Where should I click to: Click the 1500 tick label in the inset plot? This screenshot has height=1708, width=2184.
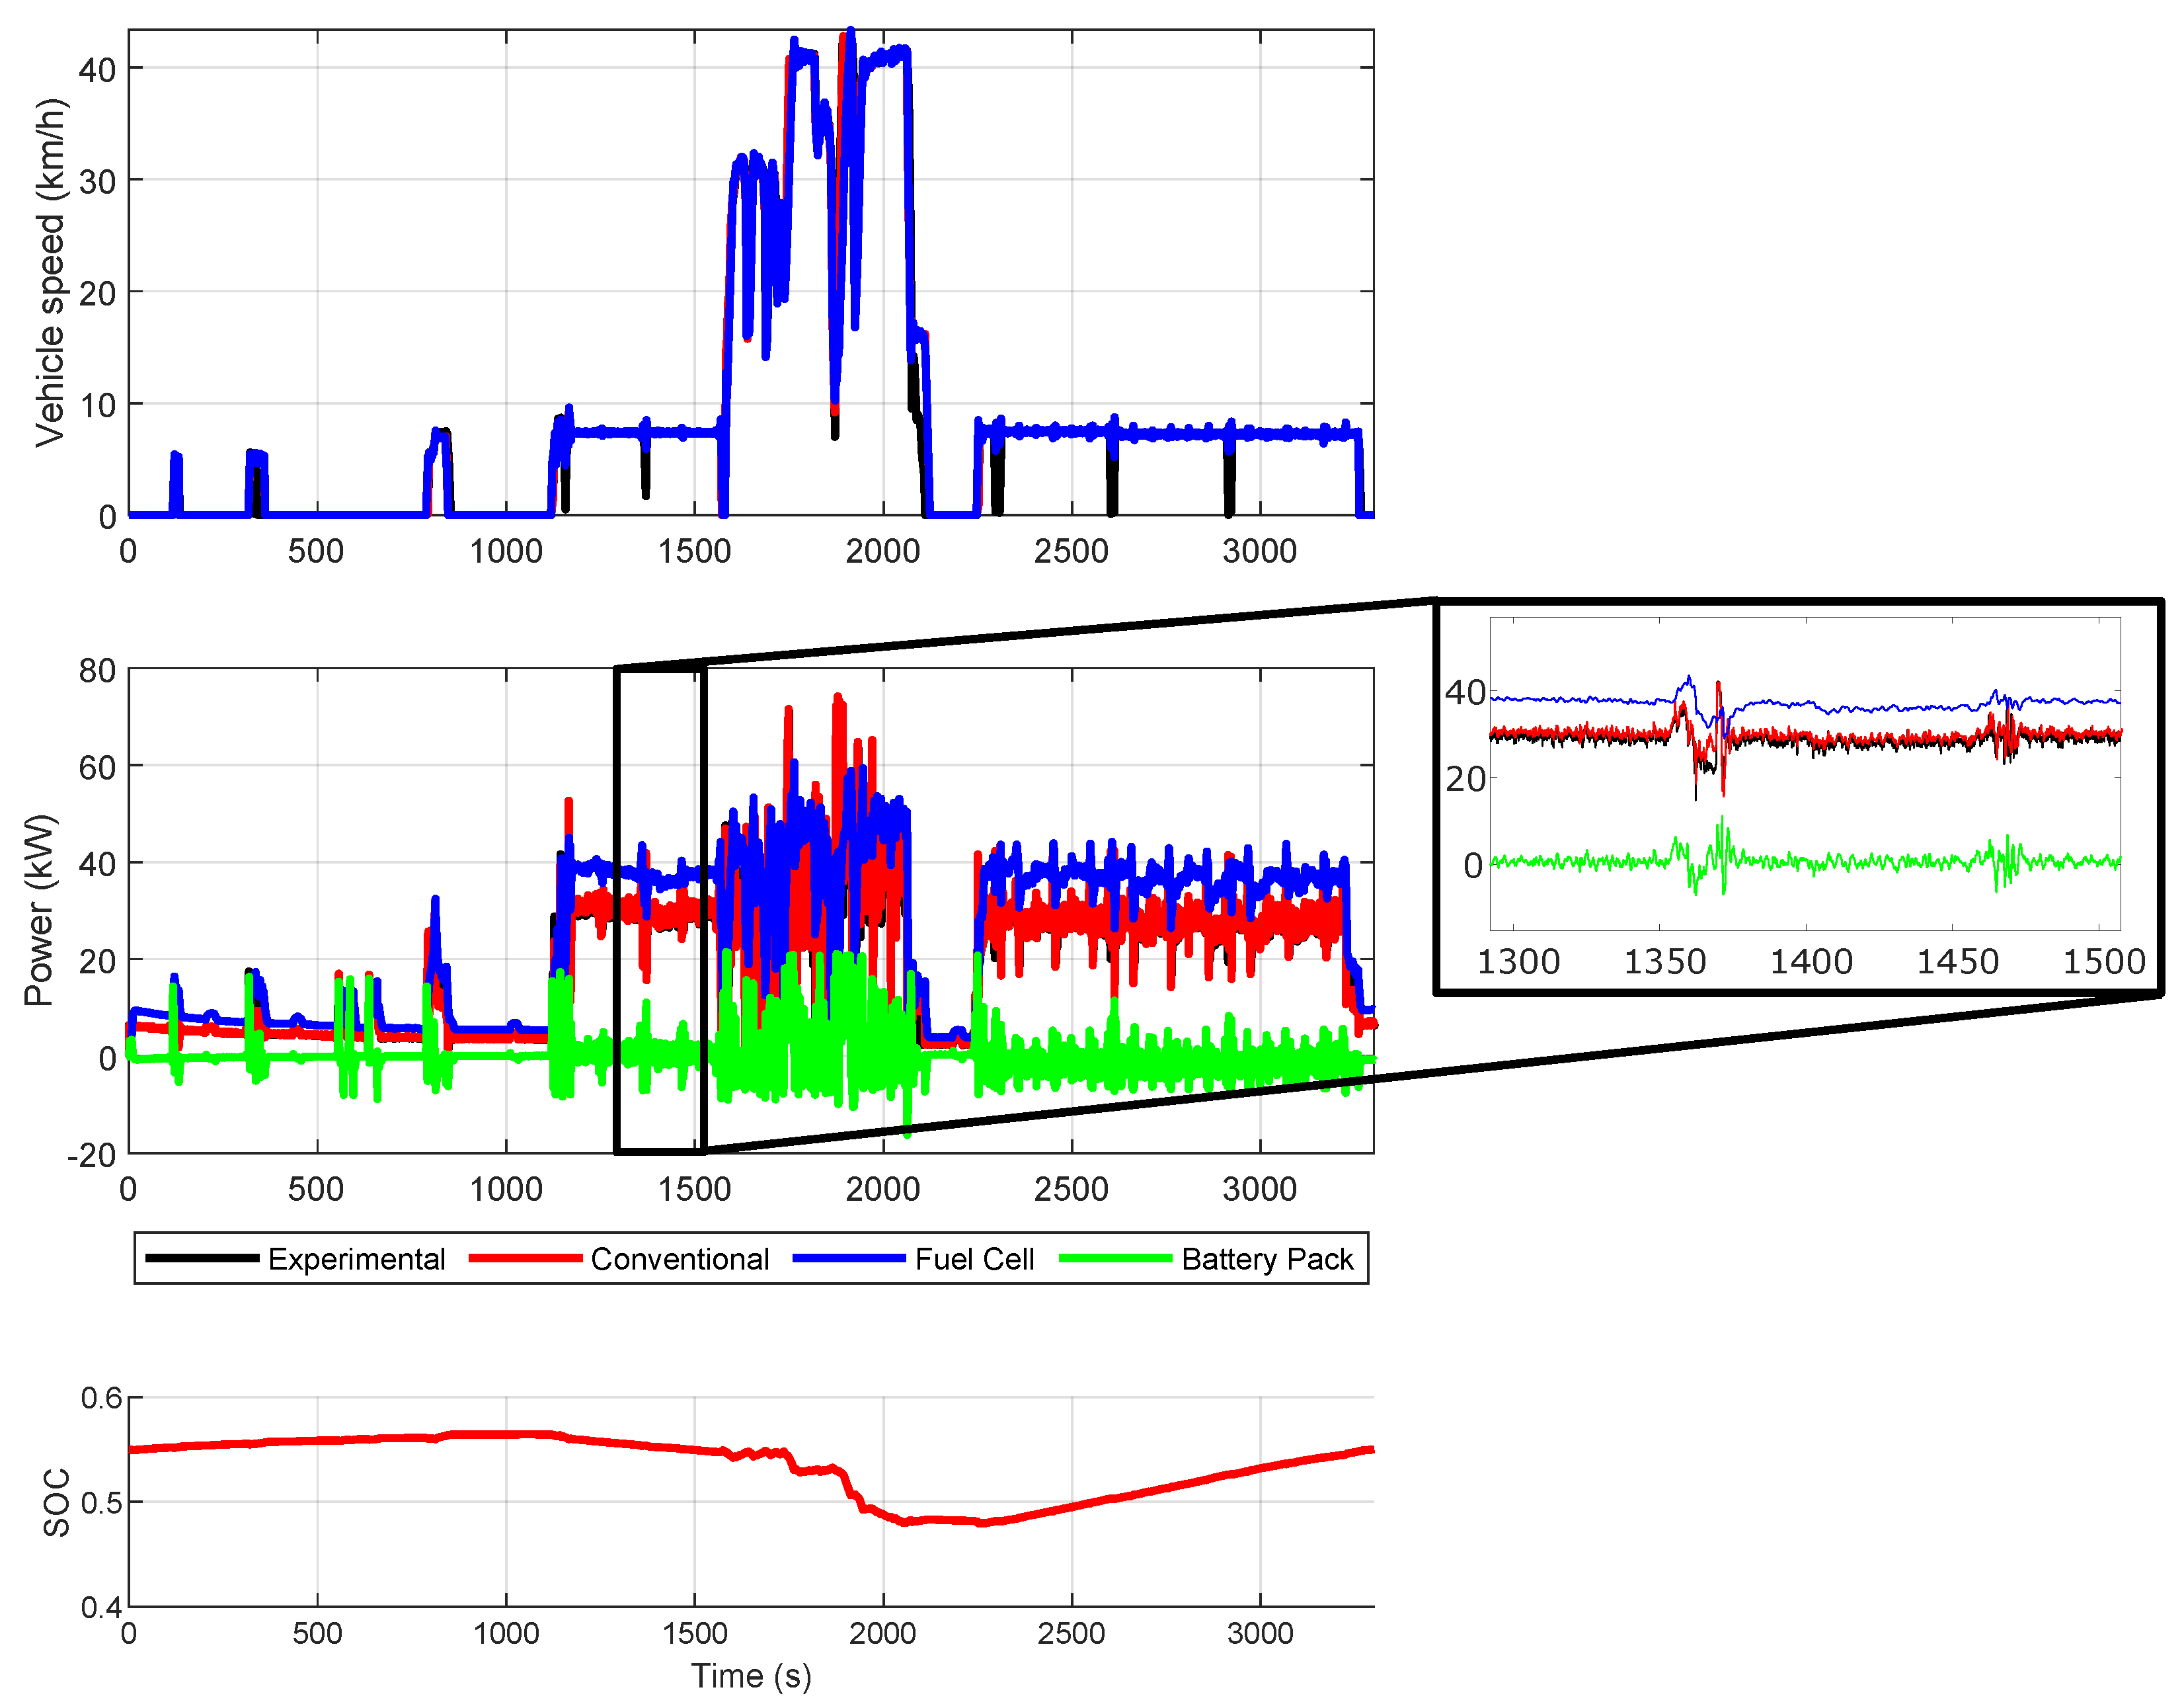click(x=2104, y=961)
